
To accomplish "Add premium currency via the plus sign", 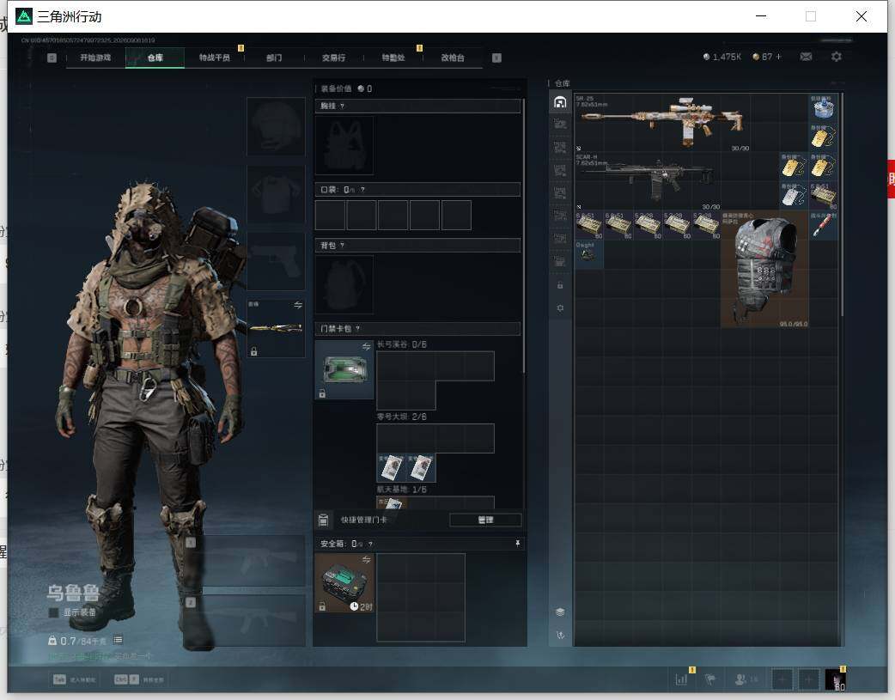I will tap(778, 57).
